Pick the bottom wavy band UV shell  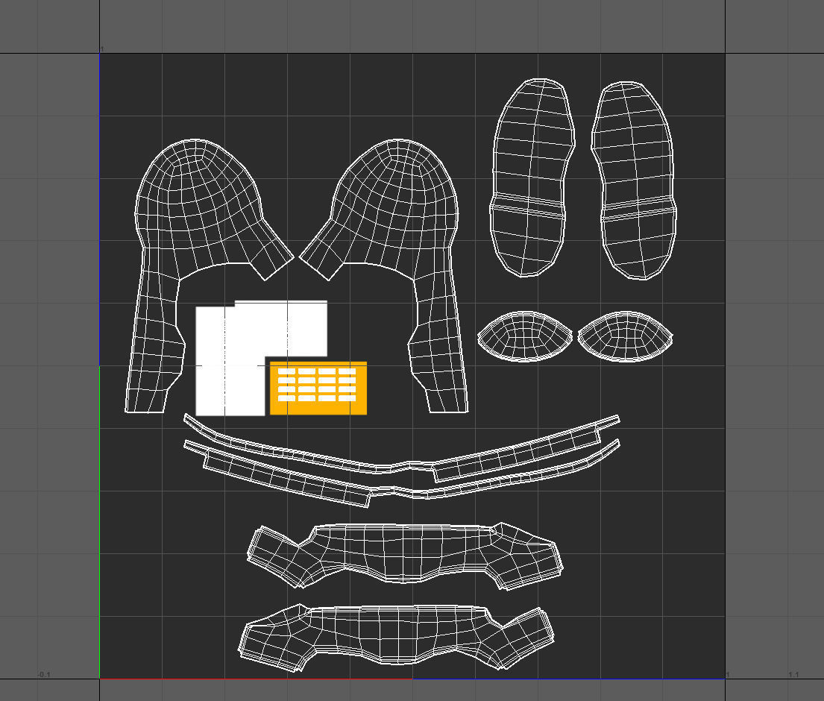(x=397, y=637)
